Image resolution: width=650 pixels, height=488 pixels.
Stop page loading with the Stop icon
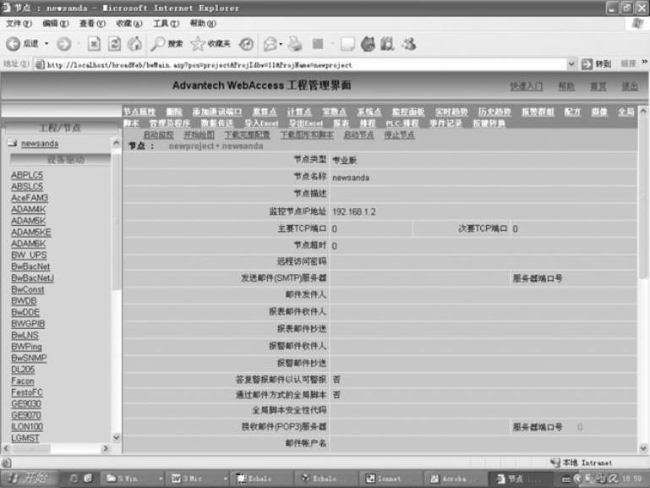pos(94,43)
